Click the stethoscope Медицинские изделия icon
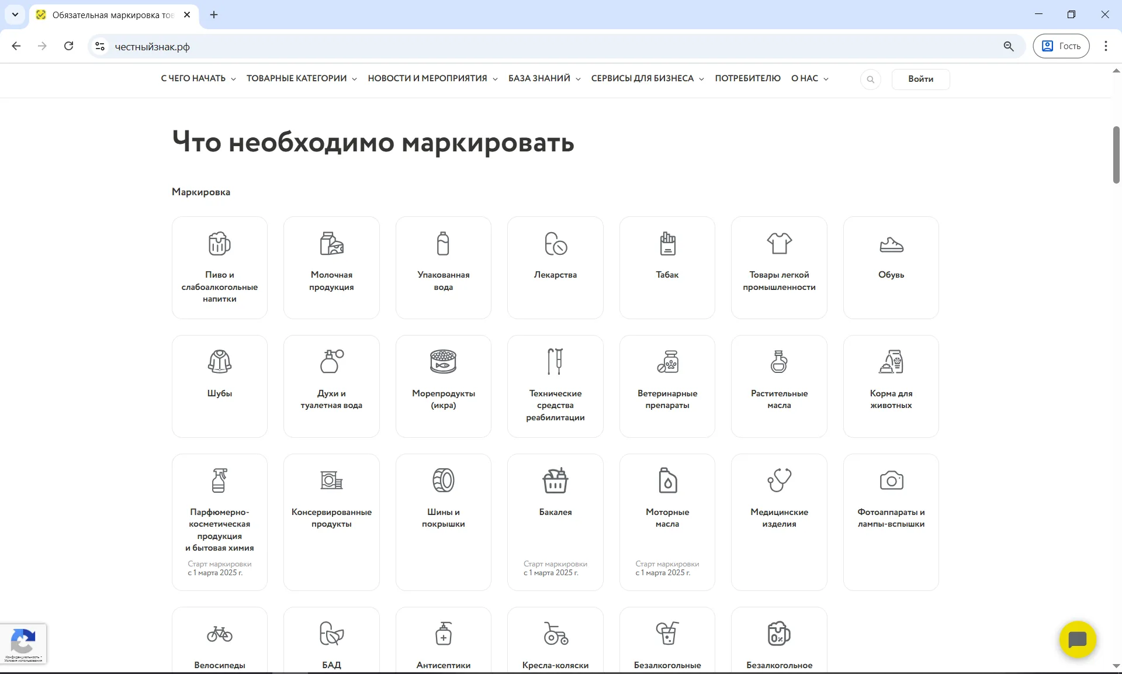1122x674 pixels. pyautogui.click(x=779, y=481)
